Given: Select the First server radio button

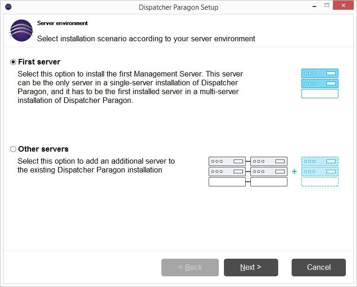Looking at the screenshot, I should 13,62.
